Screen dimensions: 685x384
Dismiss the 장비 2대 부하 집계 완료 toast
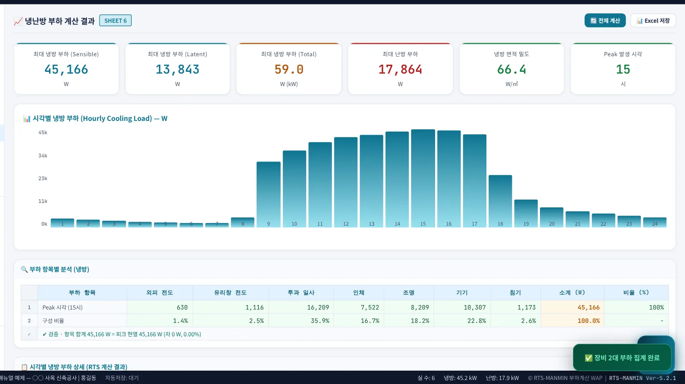622,358
